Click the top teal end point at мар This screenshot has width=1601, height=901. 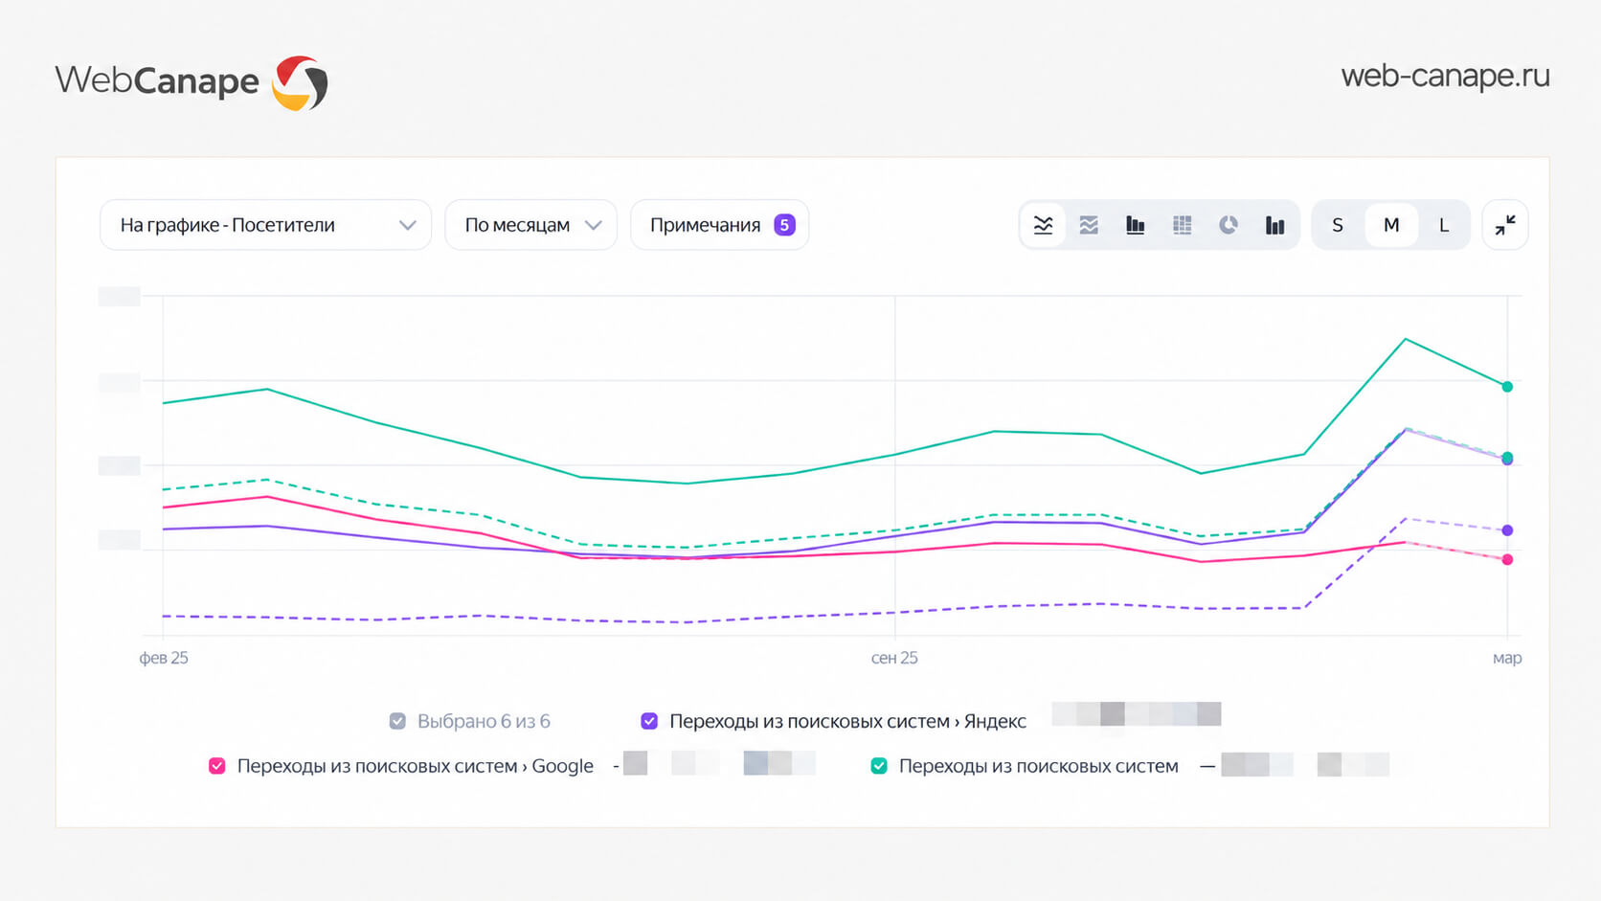coord(1507,387)
